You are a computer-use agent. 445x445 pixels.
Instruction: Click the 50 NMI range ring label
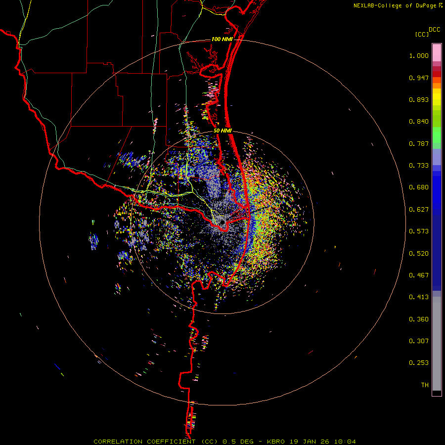coord(222,131)
